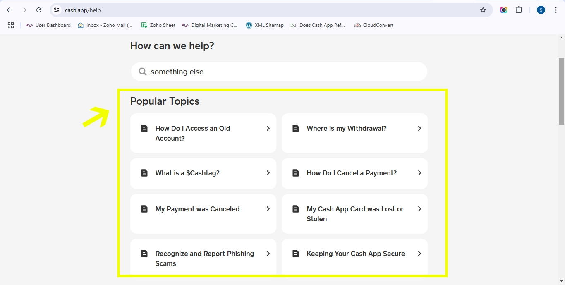
Task: Go back to the previous page
Action: pyautogui.click(x=9, y=10)
